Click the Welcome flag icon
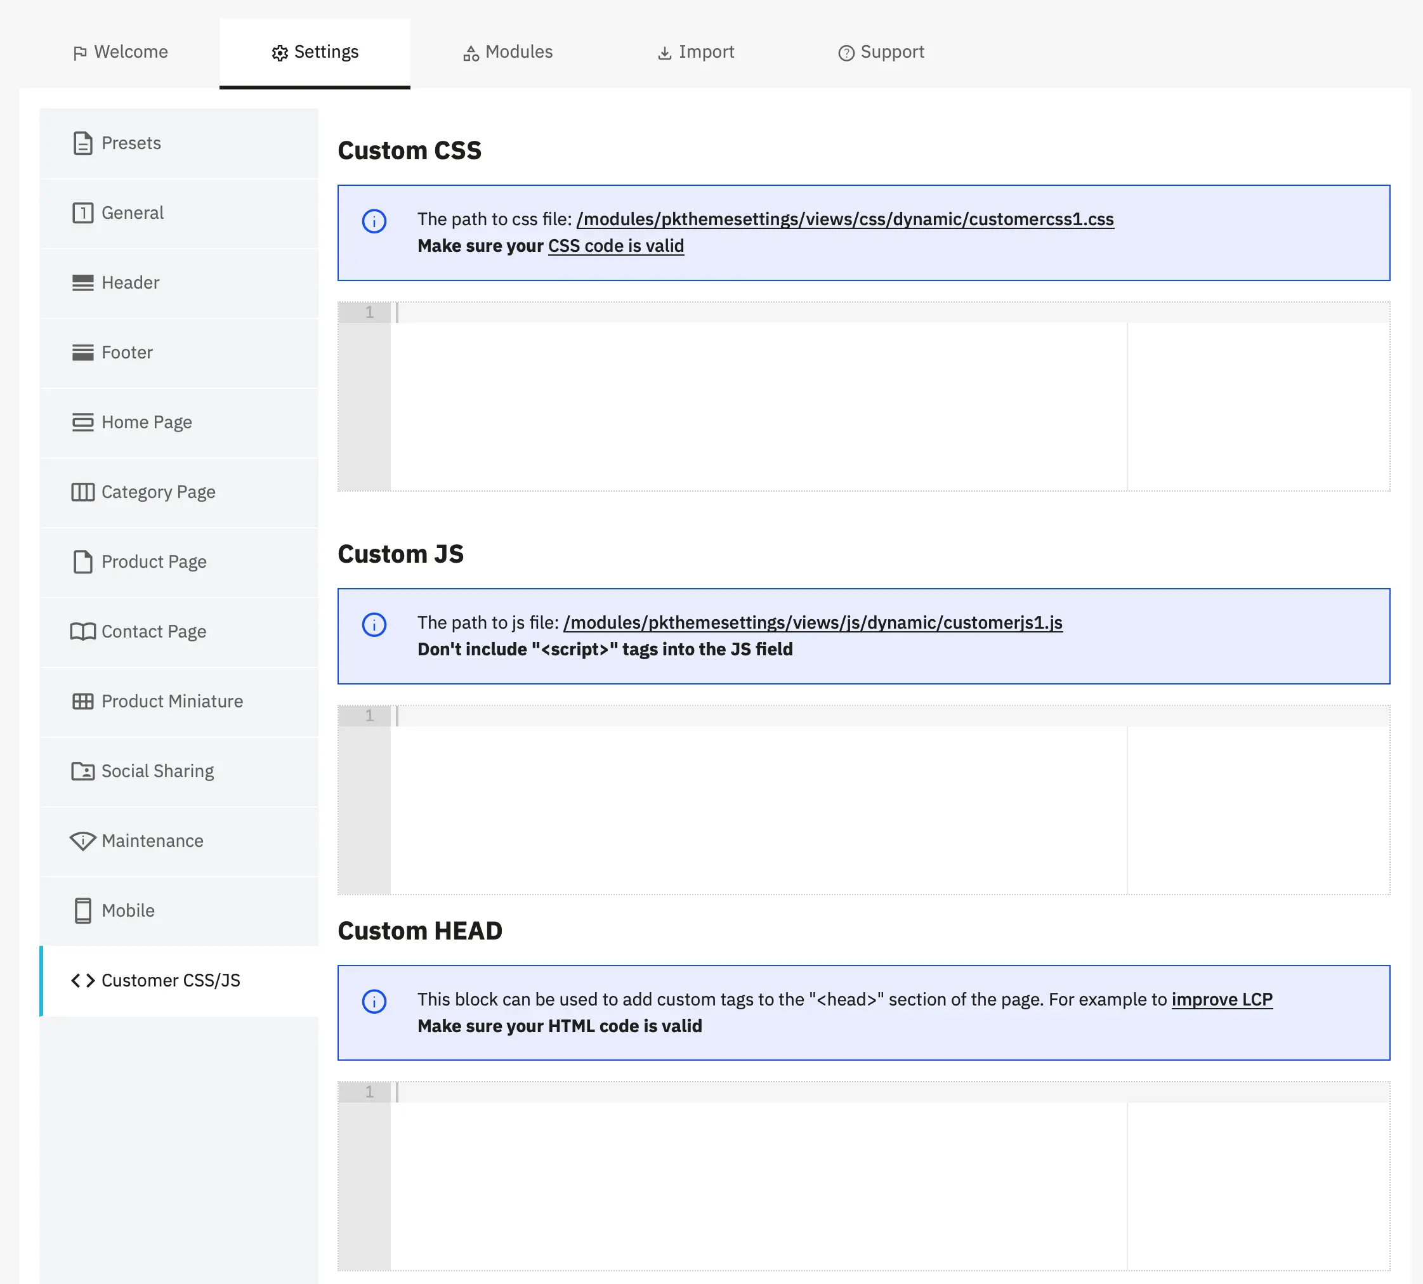Image resolution: width=1423 pixels, height=1284 pixels. (x=80, y=53)
